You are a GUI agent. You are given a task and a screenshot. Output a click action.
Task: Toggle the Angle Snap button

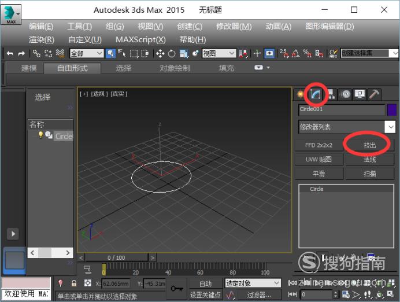[x=295, y=53]
